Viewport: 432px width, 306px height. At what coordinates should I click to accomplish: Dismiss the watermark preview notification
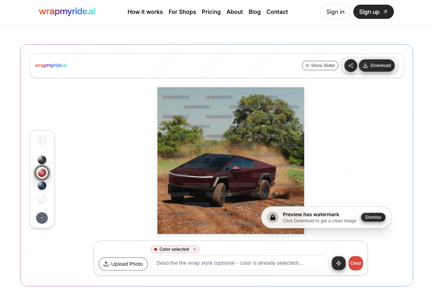tap(373, 217)
